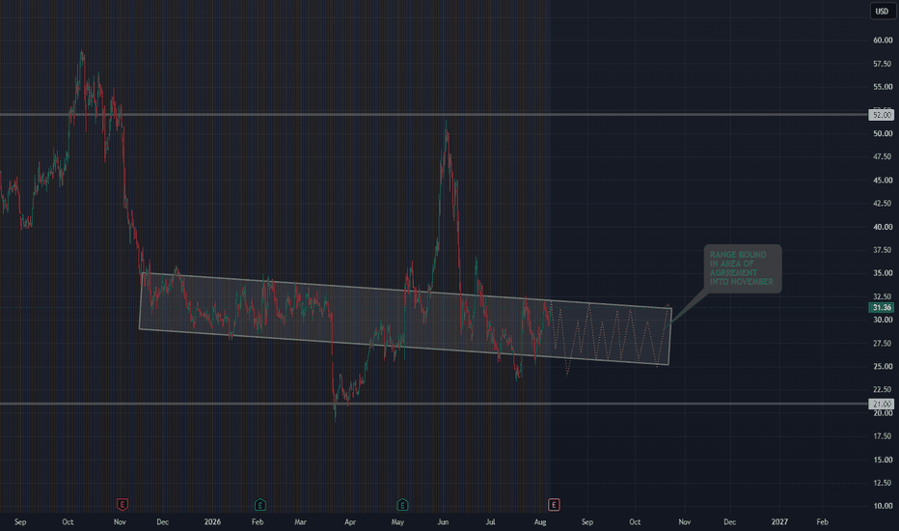Click the 25.00 price axis label
Viewport: 899px width, 531px height.
[x=883, y=366]
